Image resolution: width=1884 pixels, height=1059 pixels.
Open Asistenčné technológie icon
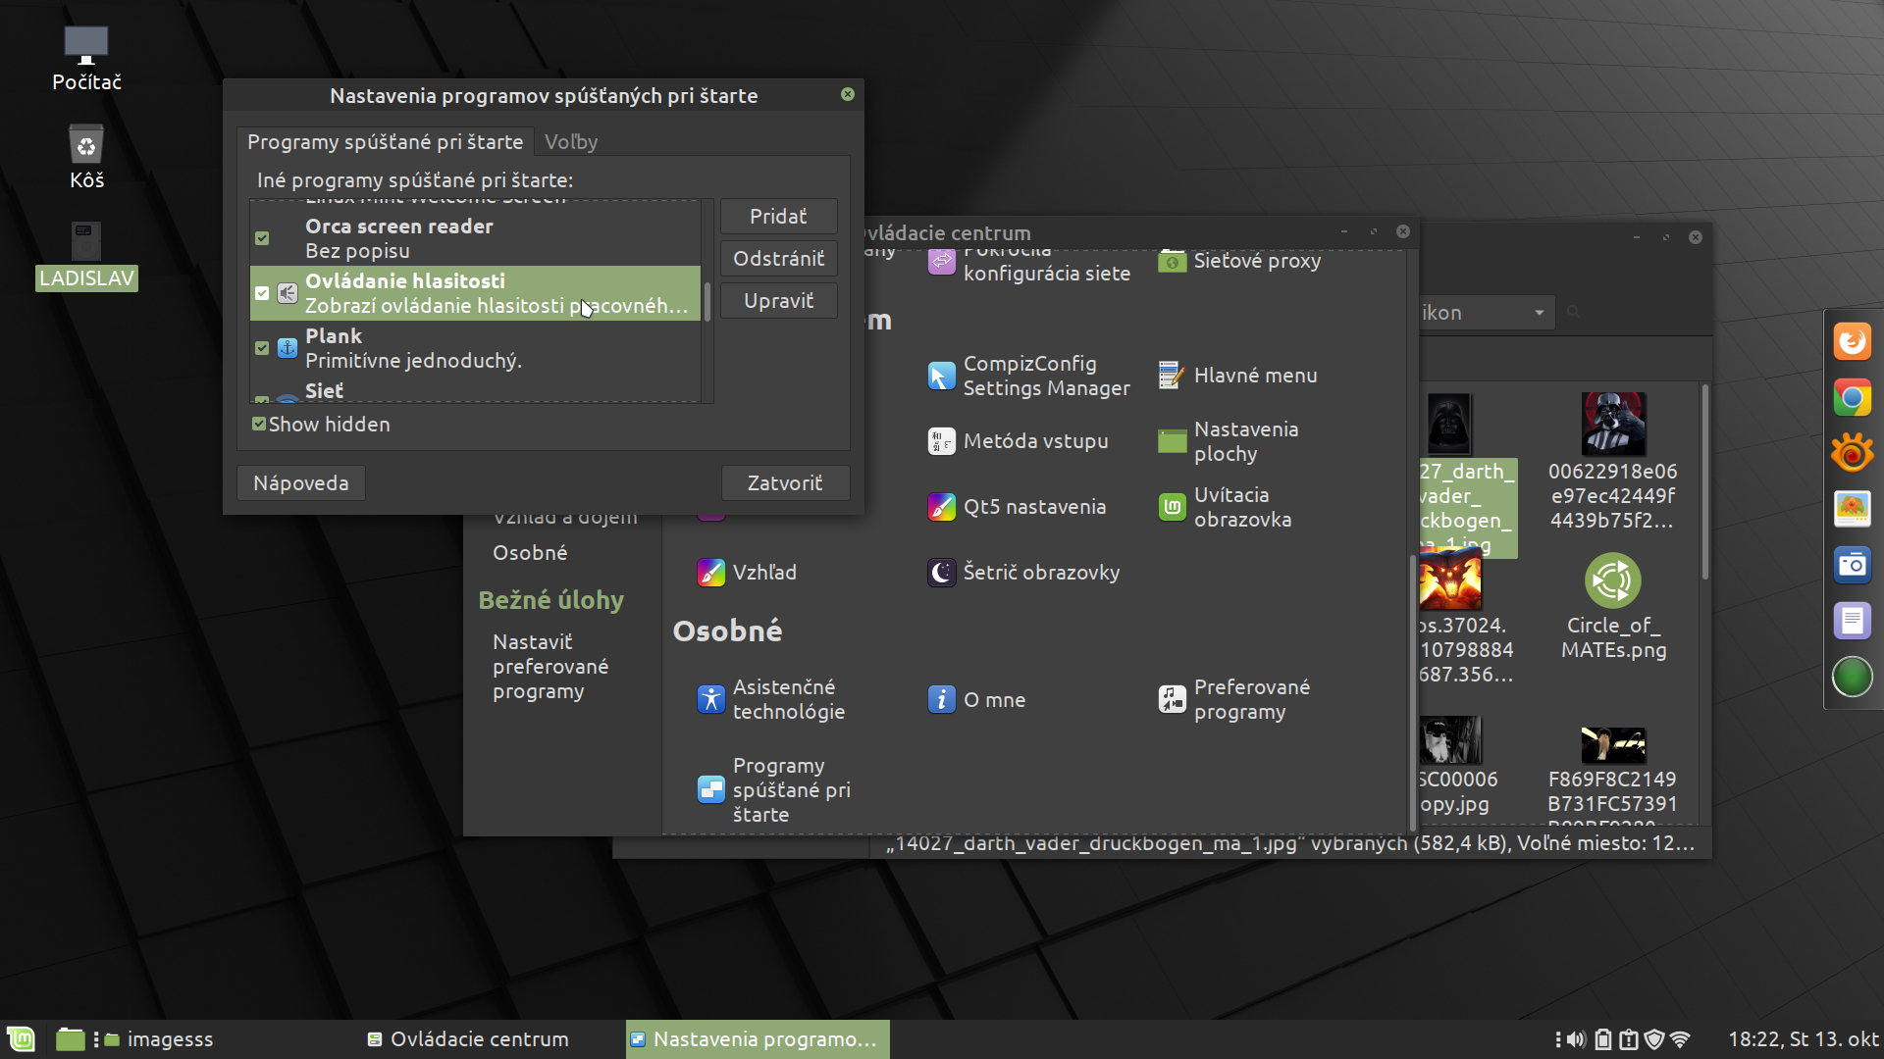point(710,699)
